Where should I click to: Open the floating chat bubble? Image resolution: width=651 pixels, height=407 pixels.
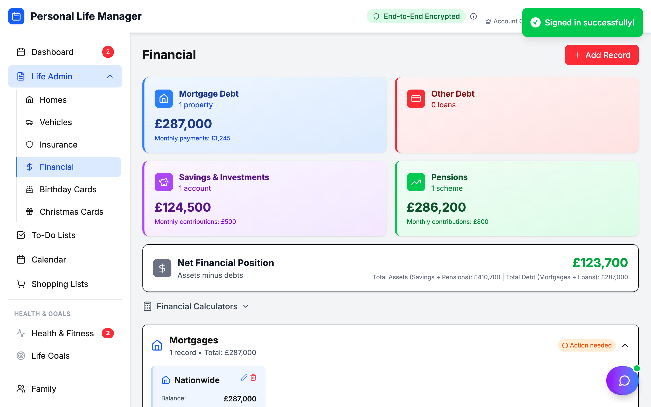[x=622, y=381]
